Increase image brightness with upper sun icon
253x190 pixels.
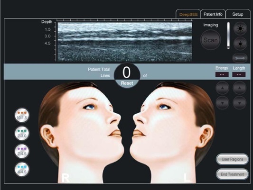click(x=240, y=28)
